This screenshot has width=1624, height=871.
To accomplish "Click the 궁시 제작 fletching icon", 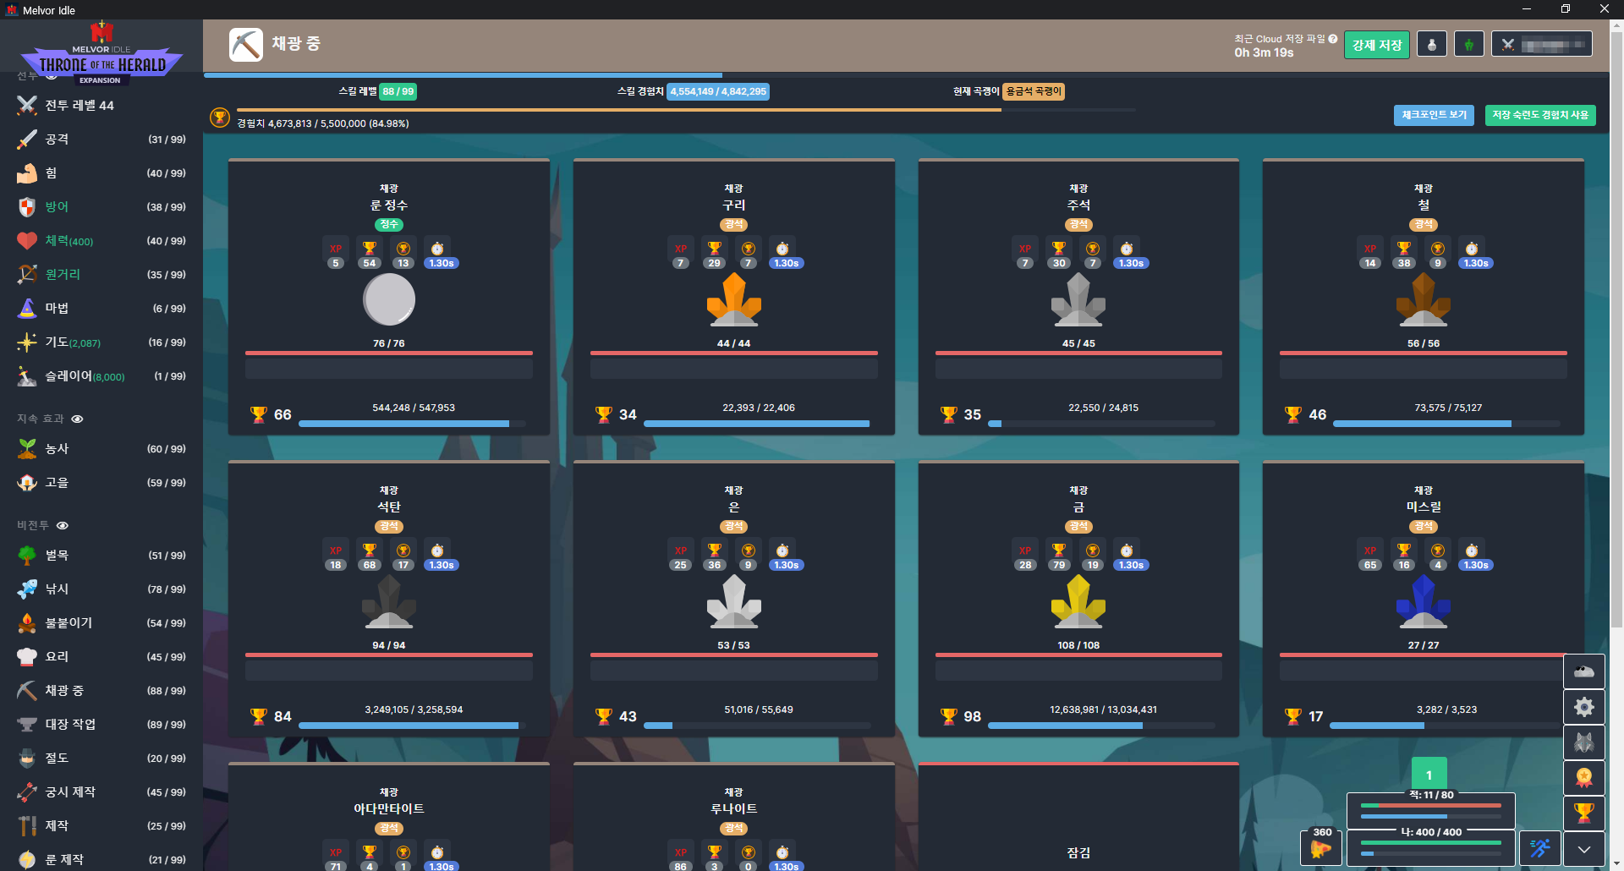I will click(x=27, y=792).
